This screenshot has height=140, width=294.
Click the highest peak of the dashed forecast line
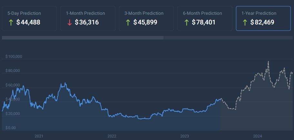pyautogui.click(x=268, y=61)
